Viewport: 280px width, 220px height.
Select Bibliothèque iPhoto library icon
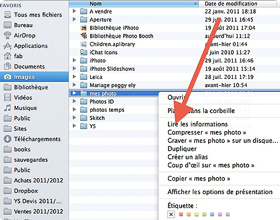(x=84, y=28)
